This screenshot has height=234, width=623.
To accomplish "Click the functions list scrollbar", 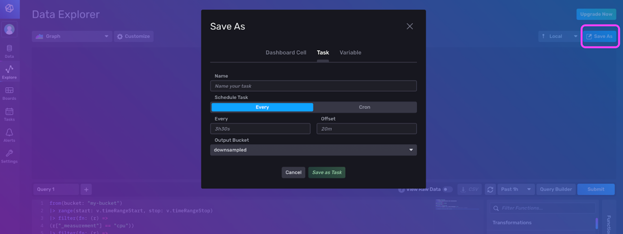I will click(597, 223).
